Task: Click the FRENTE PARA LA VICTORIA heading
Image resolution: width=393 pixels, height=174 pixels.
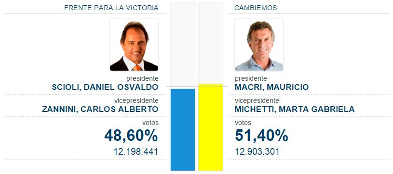Action: (111, 8)
